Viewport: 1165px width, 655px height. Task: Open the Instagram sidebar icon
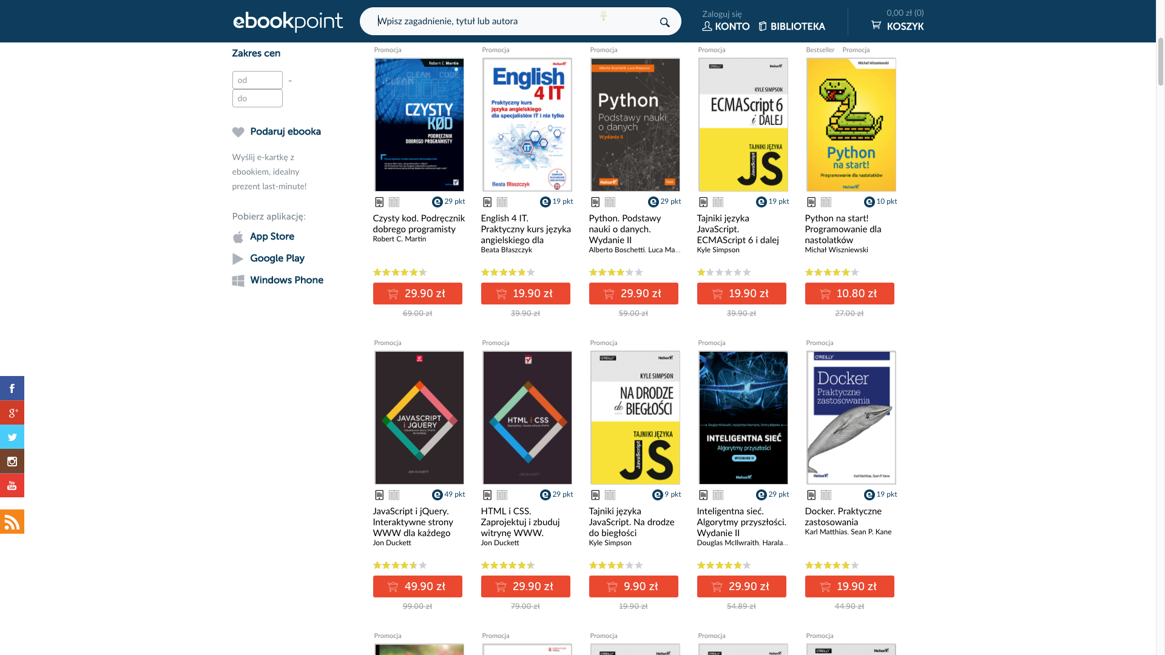(x=12, y=461)
